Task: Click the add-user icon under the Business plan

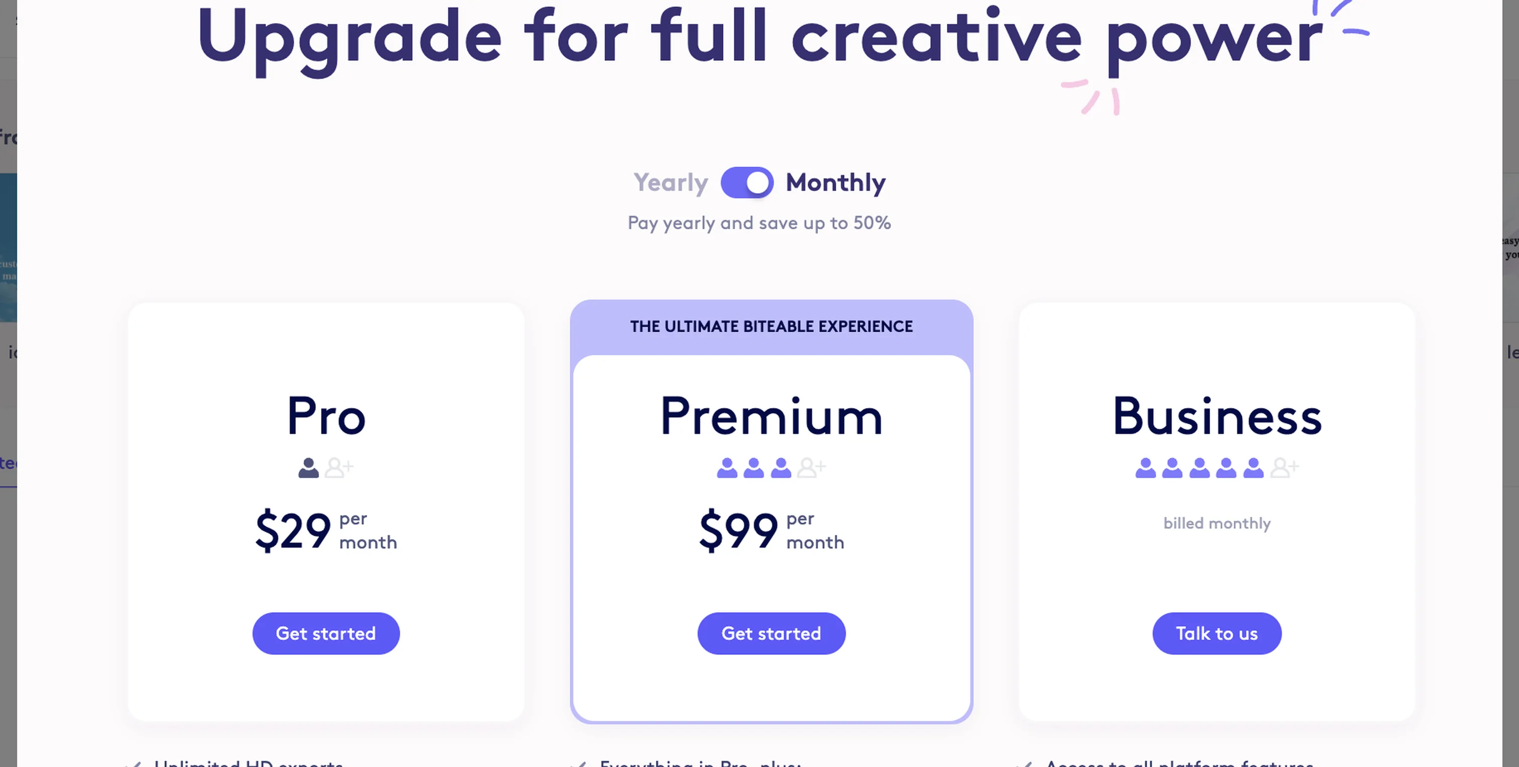Action: 1284,467
